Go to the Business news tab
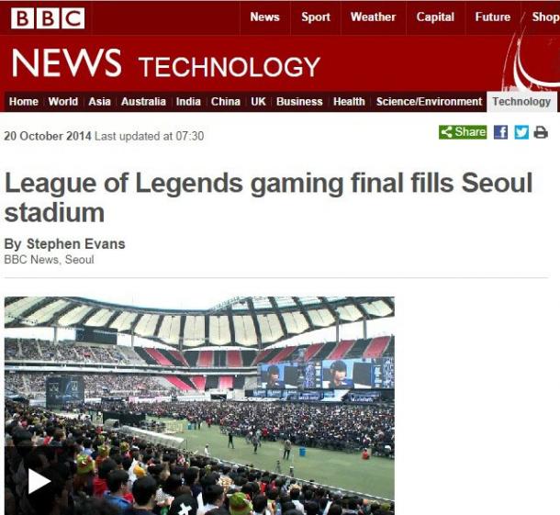This screenshot has width=560, height=515. pos(299,102)
